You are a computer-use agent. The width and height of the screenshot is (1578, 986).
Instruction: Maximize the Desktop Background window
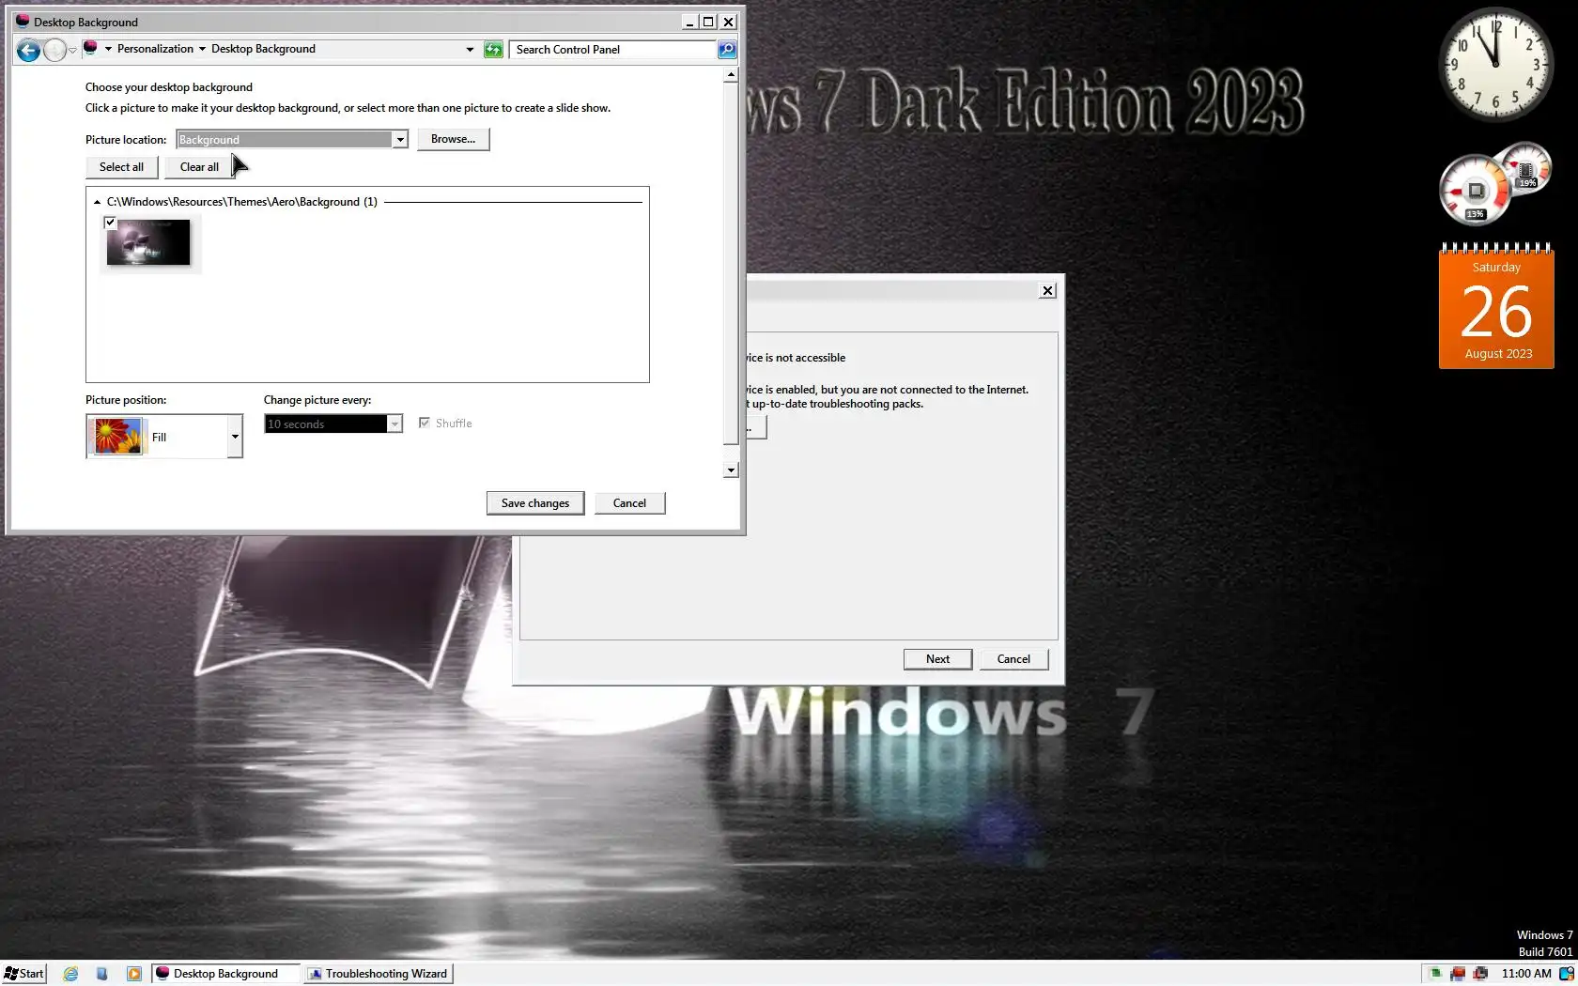click(708, 22)
